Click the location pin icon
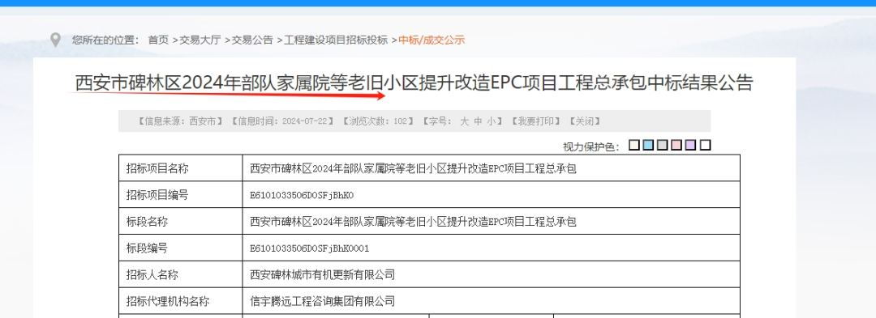The height and width of the screenshot is (318, 876). tap(55, 40)
